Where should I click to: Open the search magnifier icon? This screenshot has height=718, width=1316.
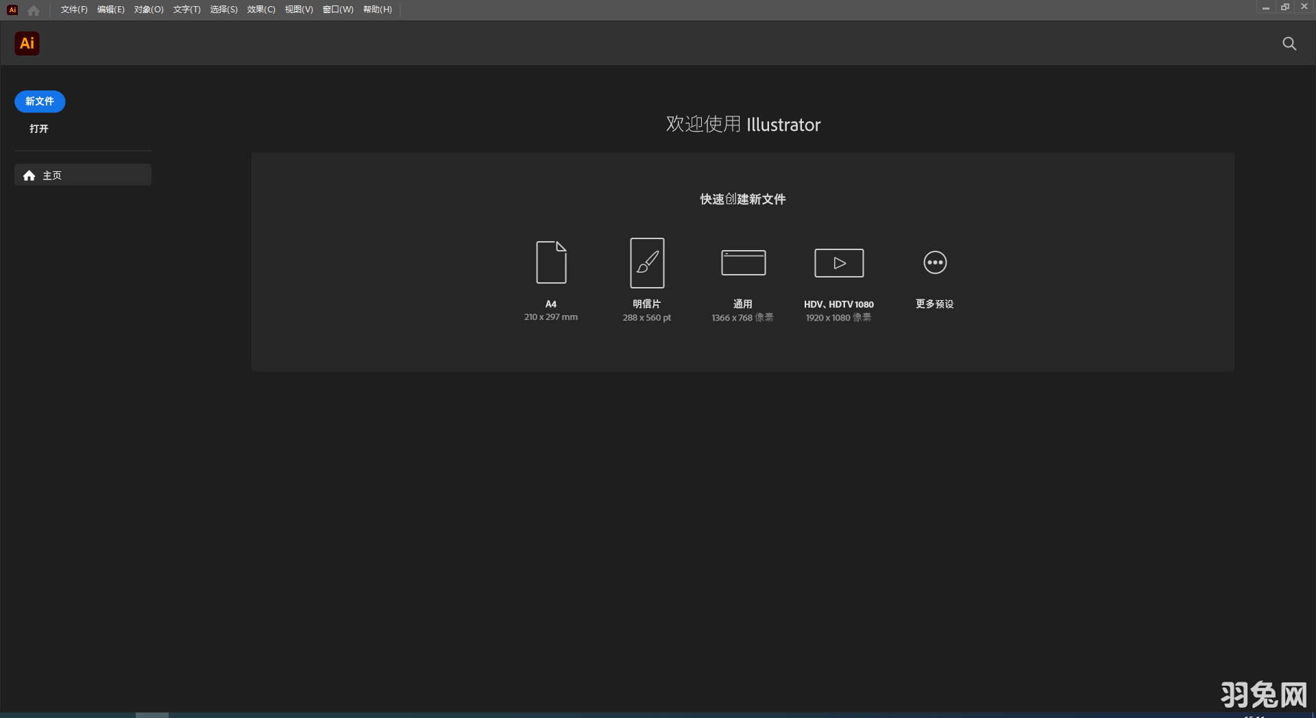(1289, 44)
